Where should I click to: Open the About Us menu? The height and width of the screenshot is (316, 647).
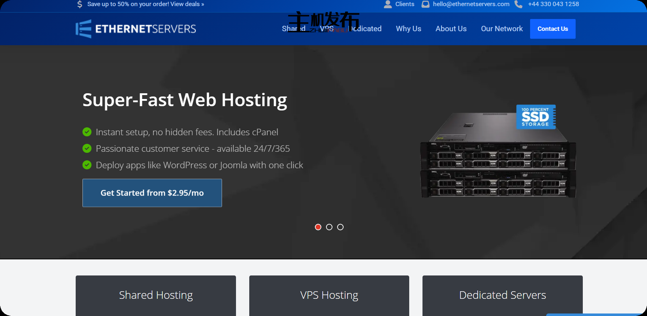[x=451, y=29]
